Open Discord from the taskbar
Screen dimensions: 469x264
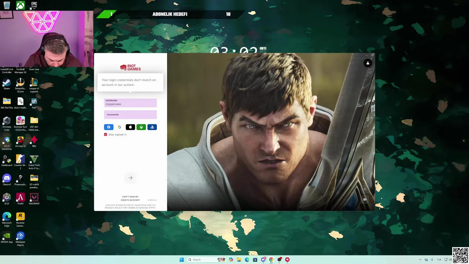263,260
